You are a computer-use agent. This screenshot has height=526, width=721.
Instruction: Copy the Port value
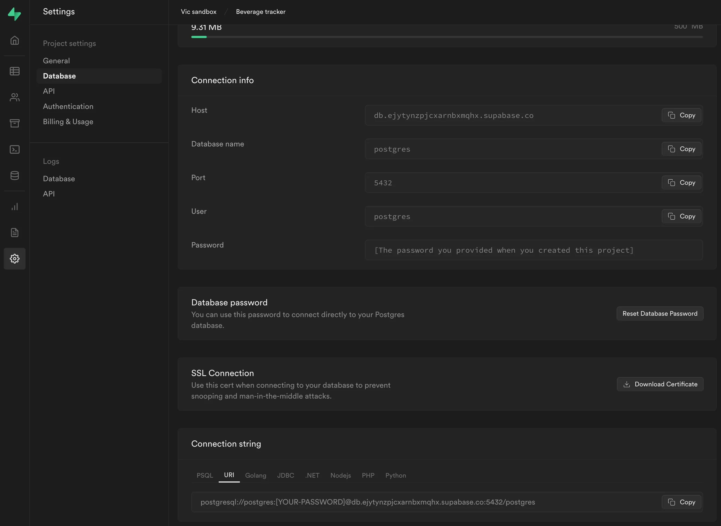681,183
